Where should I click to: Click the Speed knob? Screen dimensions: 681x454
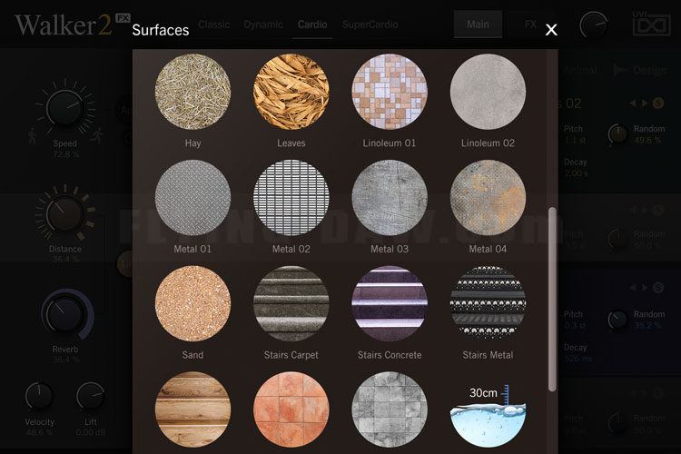(65, 108)
